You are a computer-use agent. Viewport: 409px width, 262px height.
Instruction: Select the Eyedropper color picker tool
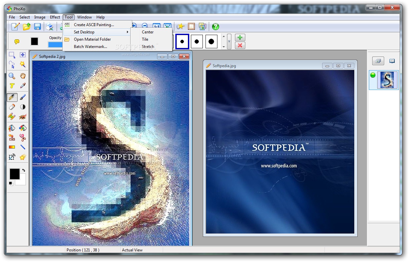(x=23, y=86)
